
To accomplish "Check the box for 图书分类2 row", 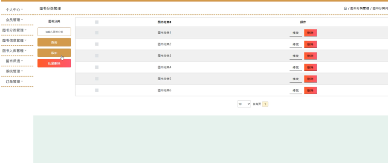I will pyautogui.click(x=97, y=44).
